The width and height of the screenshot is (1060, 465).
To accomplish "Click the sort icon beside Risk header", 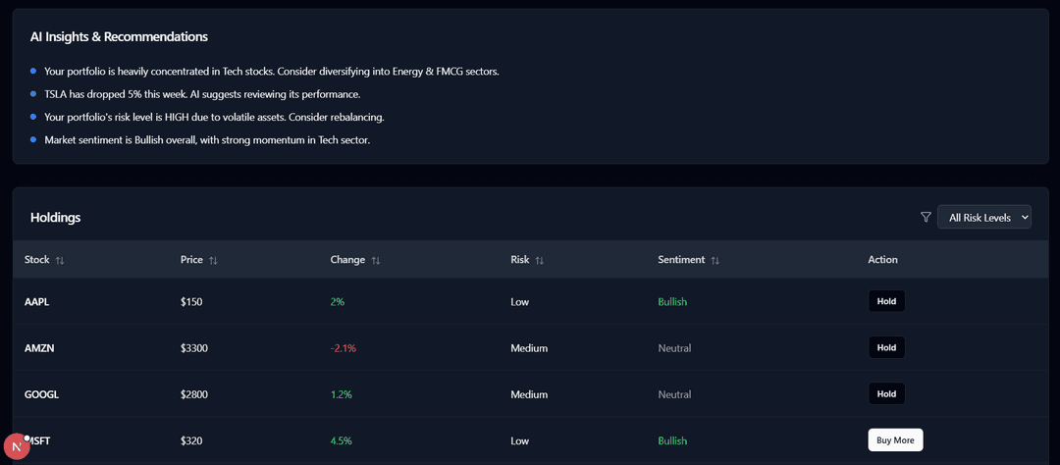I will pos(539,260).
